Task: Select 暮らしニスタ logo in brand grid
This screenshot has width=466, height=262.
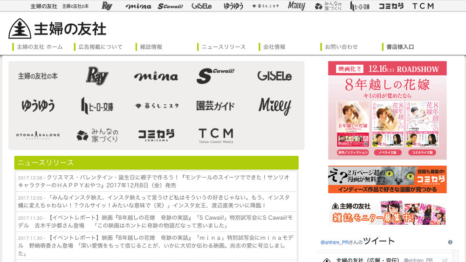Action: [156, 106]
